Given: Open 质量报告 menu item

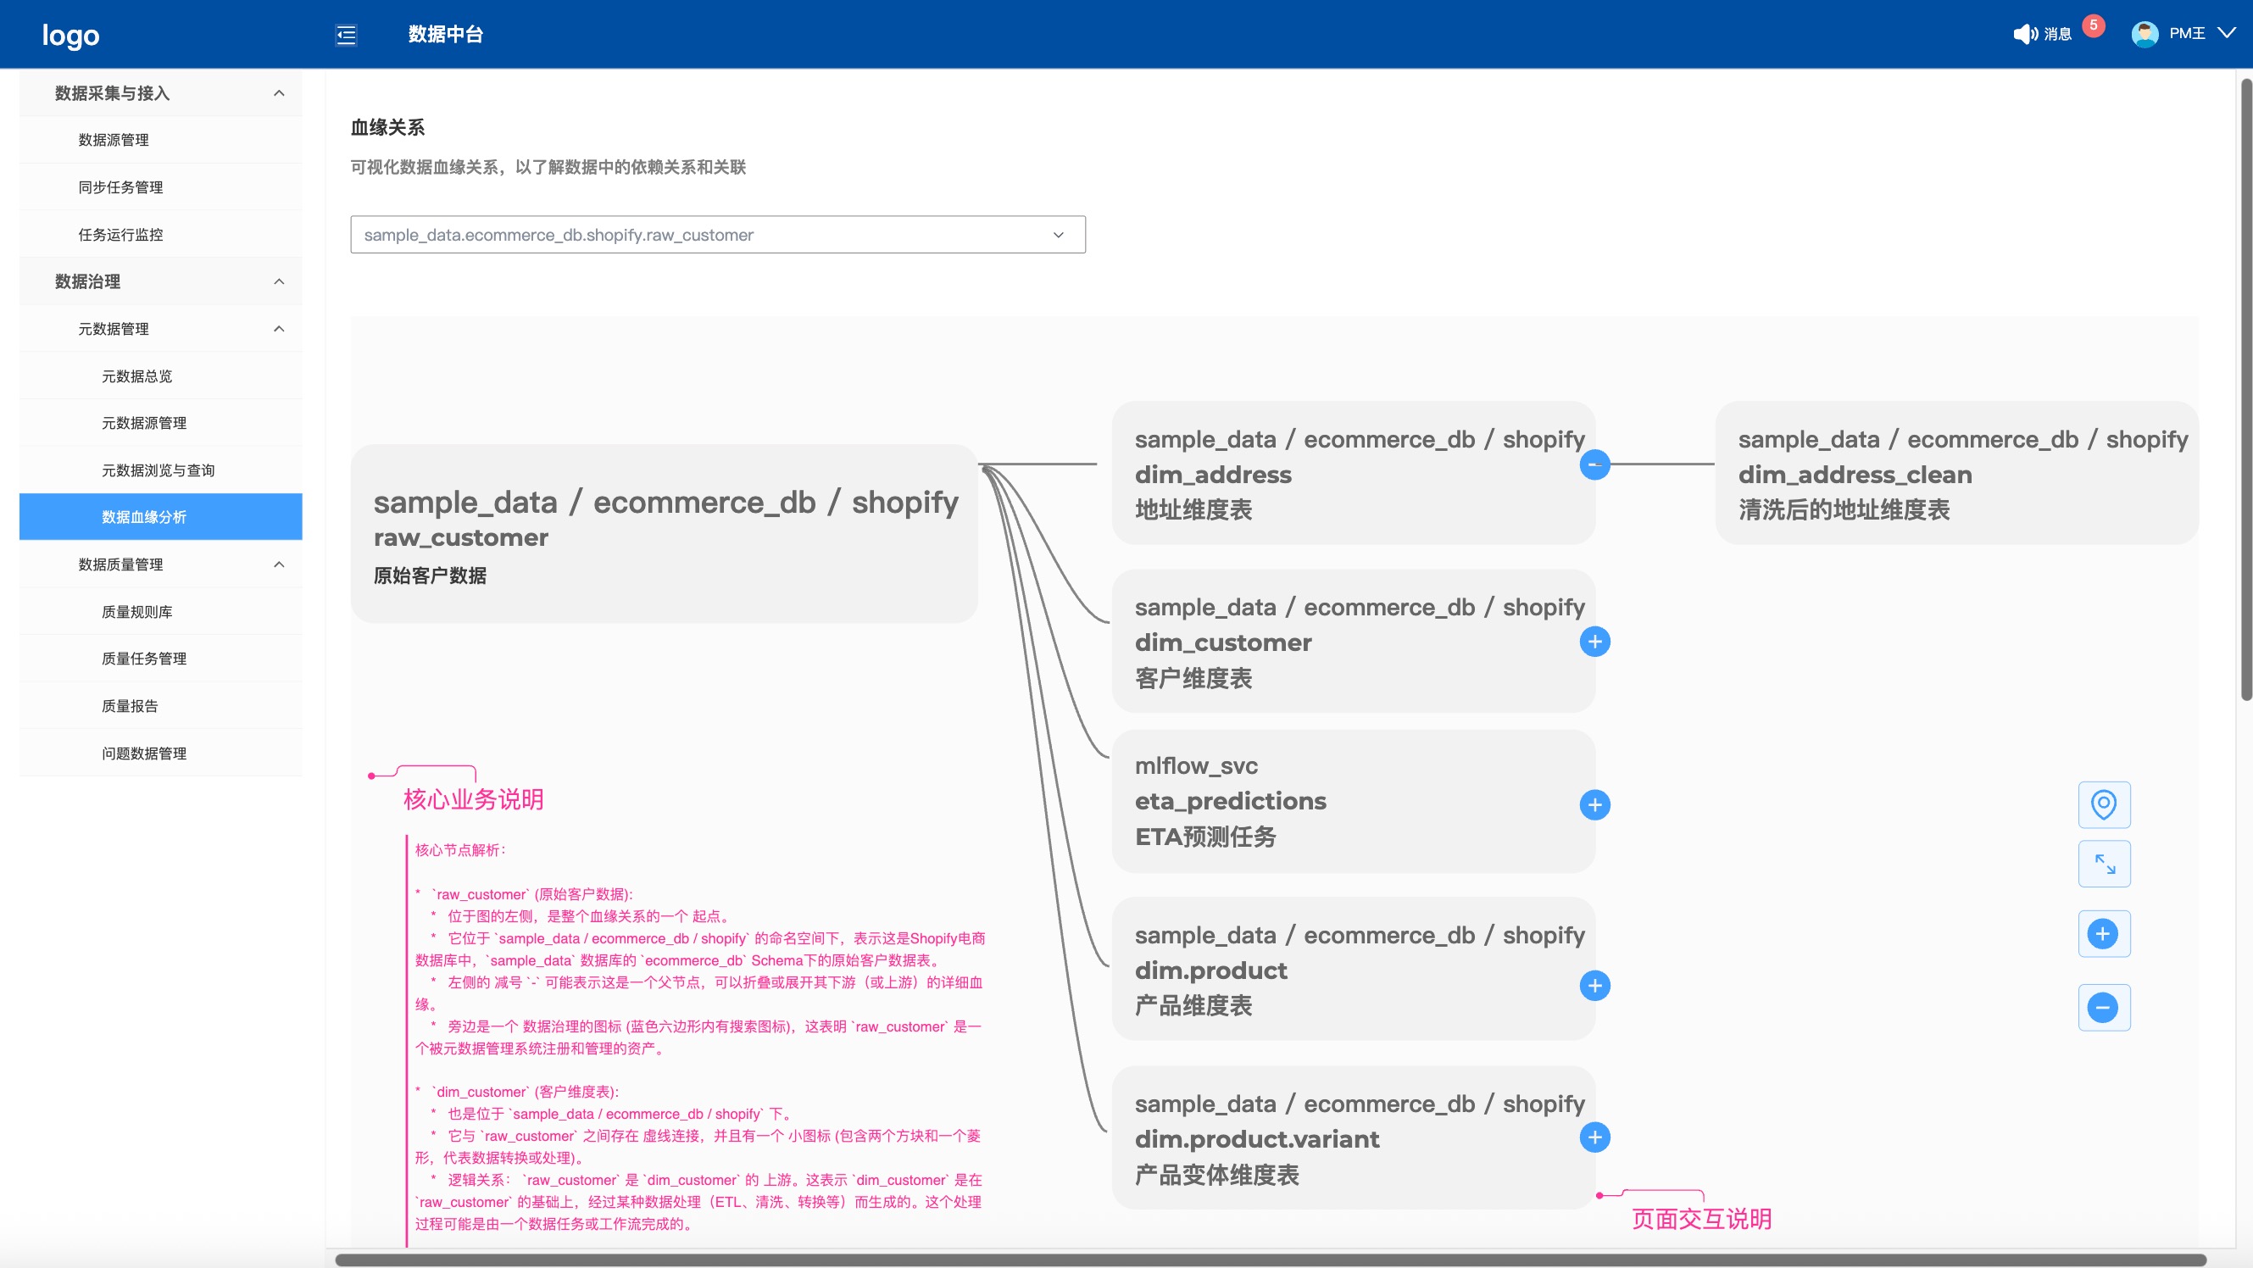Looking at the screenshot, I should click(x=161, y=706).
